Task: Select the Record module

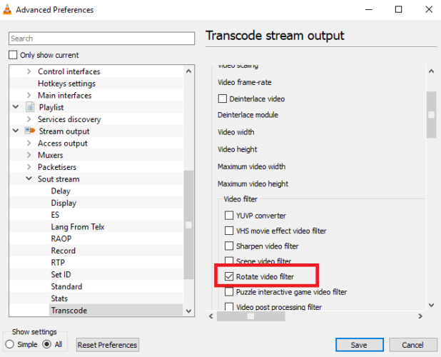Action: click(64, 251)
